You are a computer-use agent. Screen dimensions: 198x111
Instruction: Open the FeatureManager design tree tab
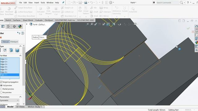pos(3,27)
